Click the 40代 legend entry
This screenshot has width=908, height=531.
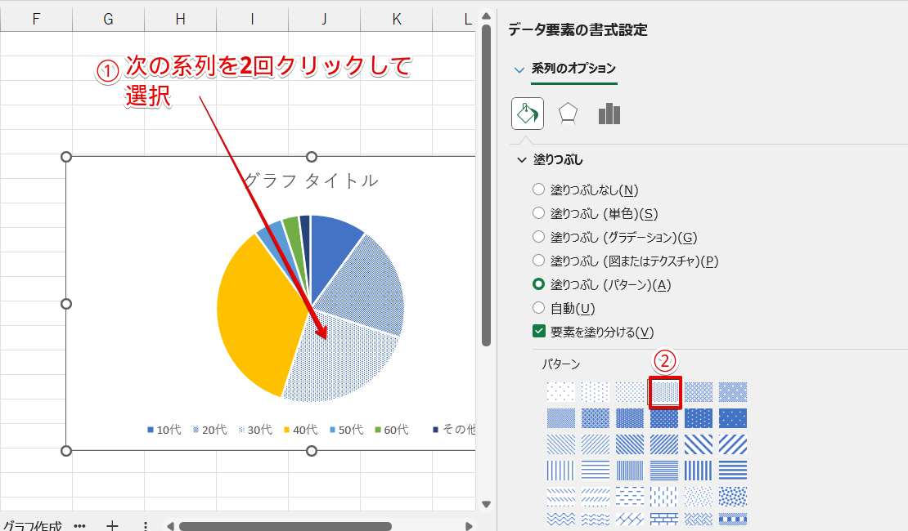pyautogui.click(x=300, y=430)
